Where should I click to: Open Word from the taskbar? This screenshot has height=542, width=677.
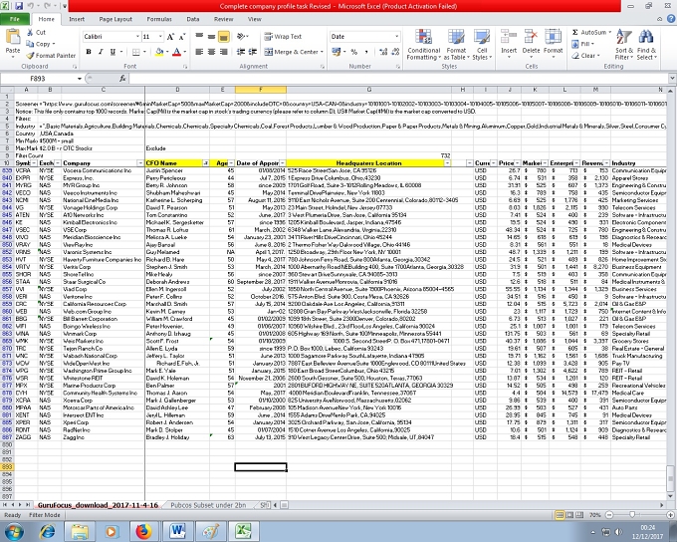[177, 531]
